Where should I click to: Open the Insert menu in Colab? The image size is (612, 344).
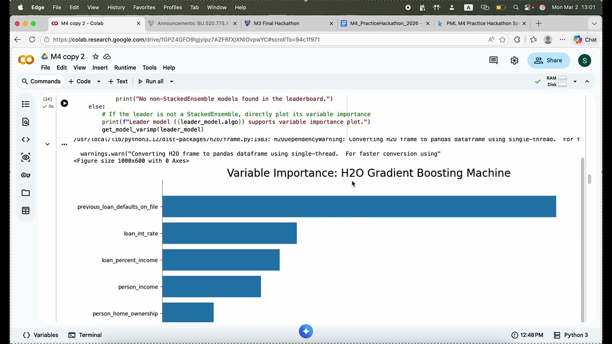coord(100,68)
